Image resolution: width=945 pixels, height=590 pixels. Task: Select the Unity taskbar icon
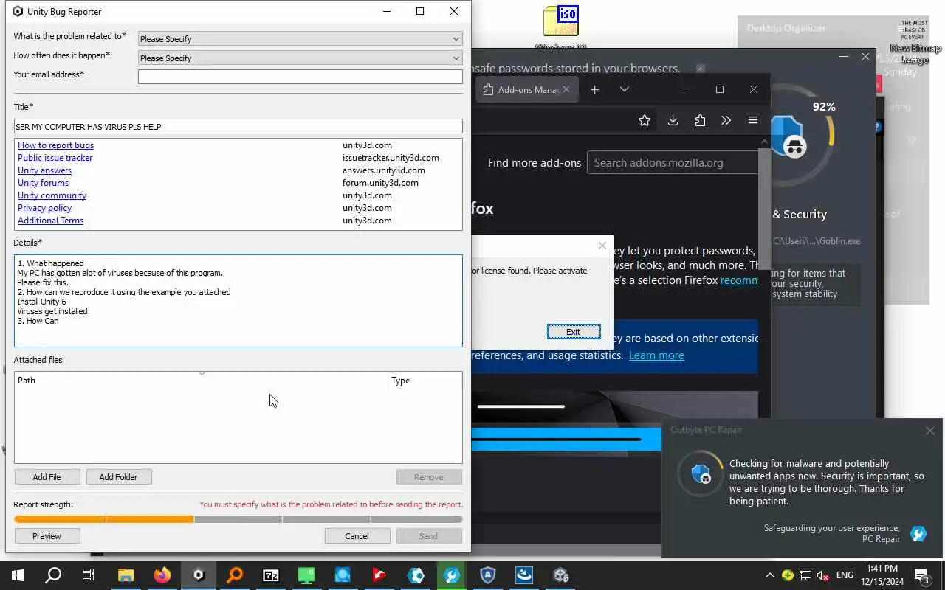pos(198,575)
